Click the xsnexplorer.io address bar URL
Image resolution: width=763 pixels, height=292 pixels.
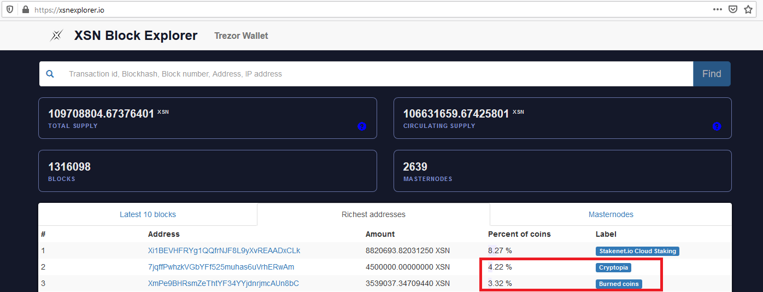69,10
